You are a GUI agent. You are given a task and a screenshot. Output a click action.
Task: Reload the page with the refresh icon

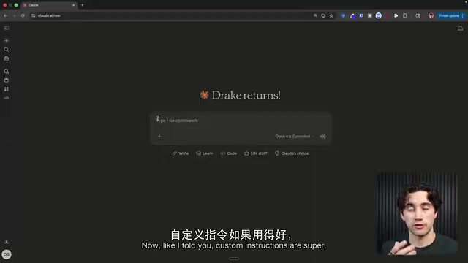pyautogui.click(x=23, y=15)
